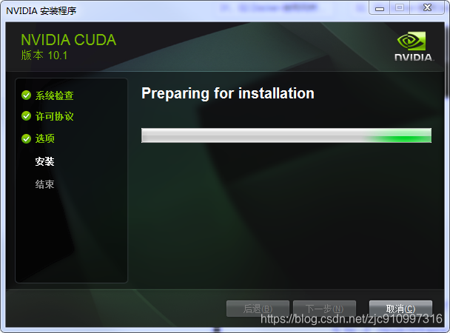The width and height of the screenshot is (450, 333).
Task: Click the 取消(C) cancel button
Action: coord(400,309)
